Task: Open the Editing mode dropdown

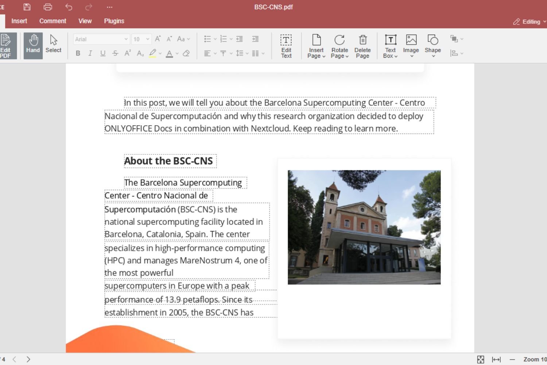Action: pos(529,22)
